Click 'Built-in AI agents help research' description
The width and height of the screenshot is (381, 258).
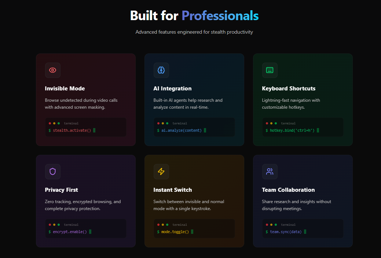(188, 100)
